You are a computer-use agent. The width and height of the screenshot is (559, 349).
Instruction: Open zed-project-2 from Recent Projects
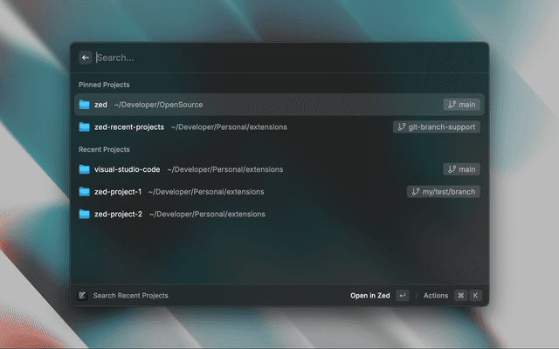[118, 214]
